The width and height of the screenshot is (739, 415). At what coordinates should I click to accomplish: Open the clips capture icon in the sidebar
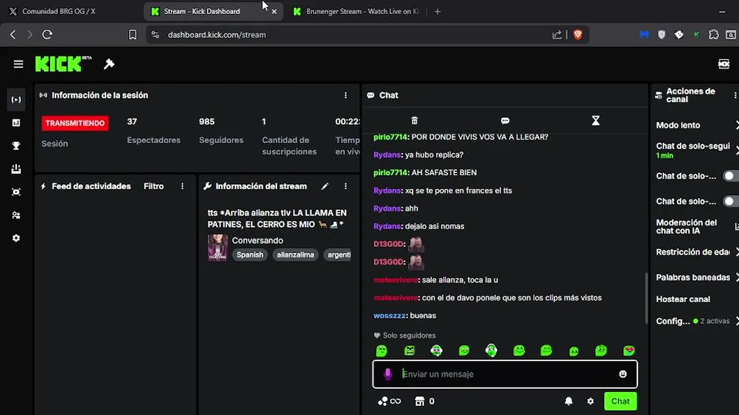[x=16, y=192]
